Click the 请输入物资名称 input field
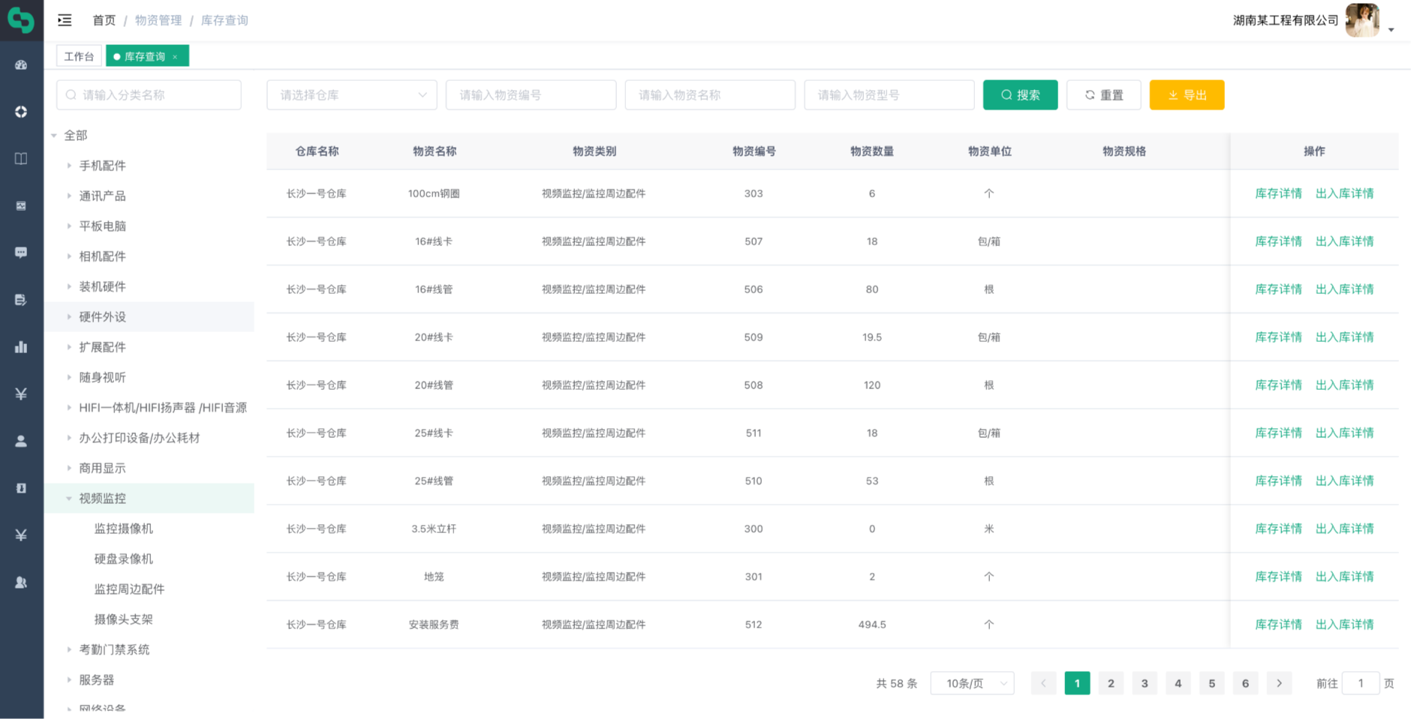Screen dimensions: 1411x719 [x=709, y=95]
